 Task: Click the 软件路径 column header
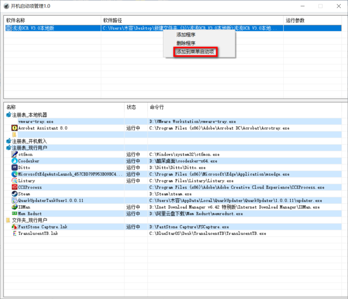[112, 20]
